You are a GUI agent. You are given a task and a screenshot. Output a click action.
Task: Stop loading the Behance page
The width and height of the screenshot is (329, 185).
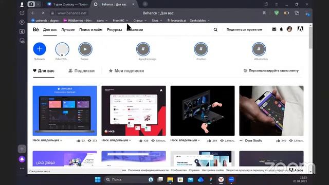[x=43, y=13]
